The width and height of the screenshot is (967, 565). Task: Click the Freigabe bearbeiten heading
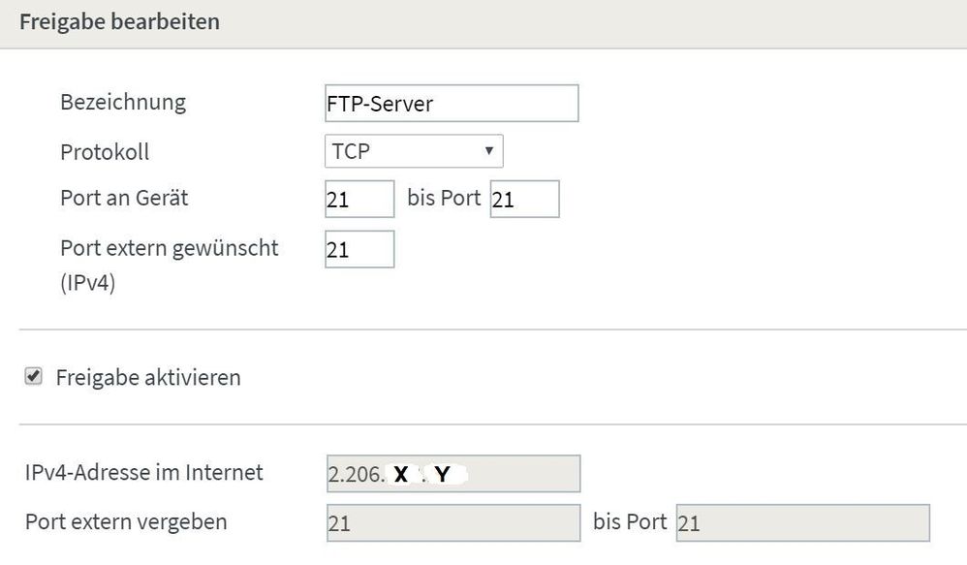tap(119, 21)
